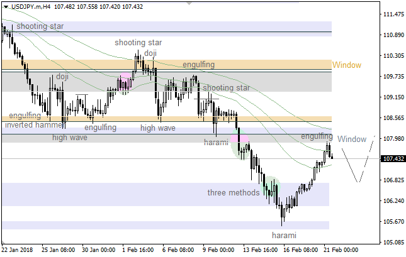This screenshot has height=257, width=406.
Task: Click the gray Window label near forecast lines
Action: (351, 139)
